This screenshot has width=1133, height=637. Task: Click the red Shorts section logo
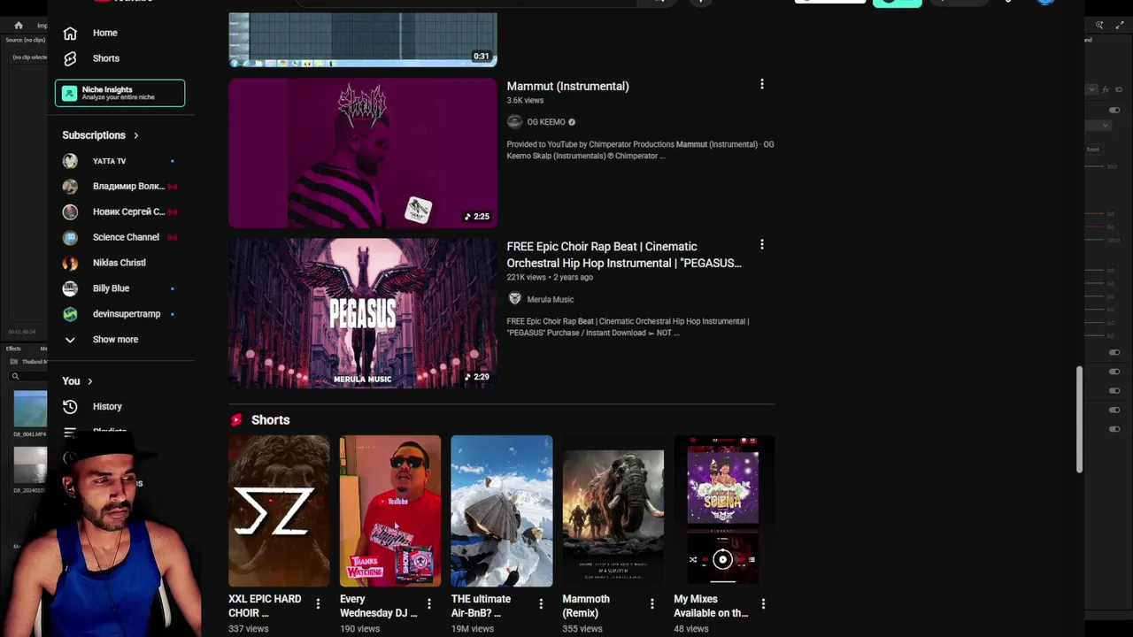tap(236, 420)
